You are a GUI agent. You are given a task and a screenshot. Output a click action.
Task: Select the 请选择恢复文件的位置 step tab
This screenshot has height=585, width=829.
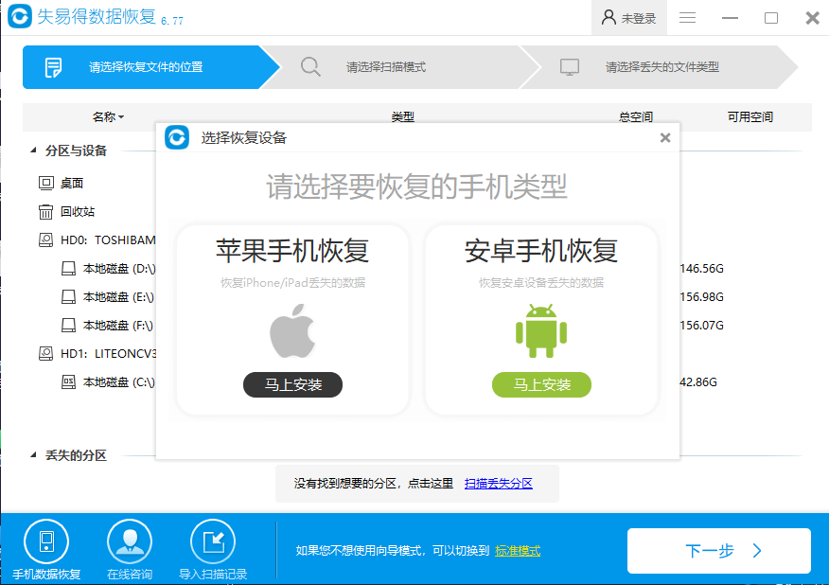coord(150,67)
